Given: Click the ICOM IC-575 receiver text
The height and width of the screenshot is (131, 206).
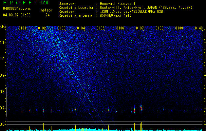Looking at the screenshot, I should [131, 11].
